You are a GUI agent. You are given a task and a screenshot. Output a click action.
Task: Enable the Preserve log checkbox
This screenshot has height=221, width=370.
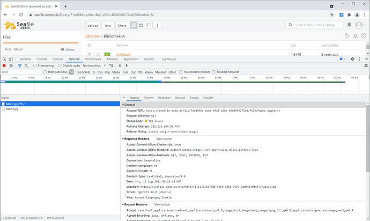[35, 65]
